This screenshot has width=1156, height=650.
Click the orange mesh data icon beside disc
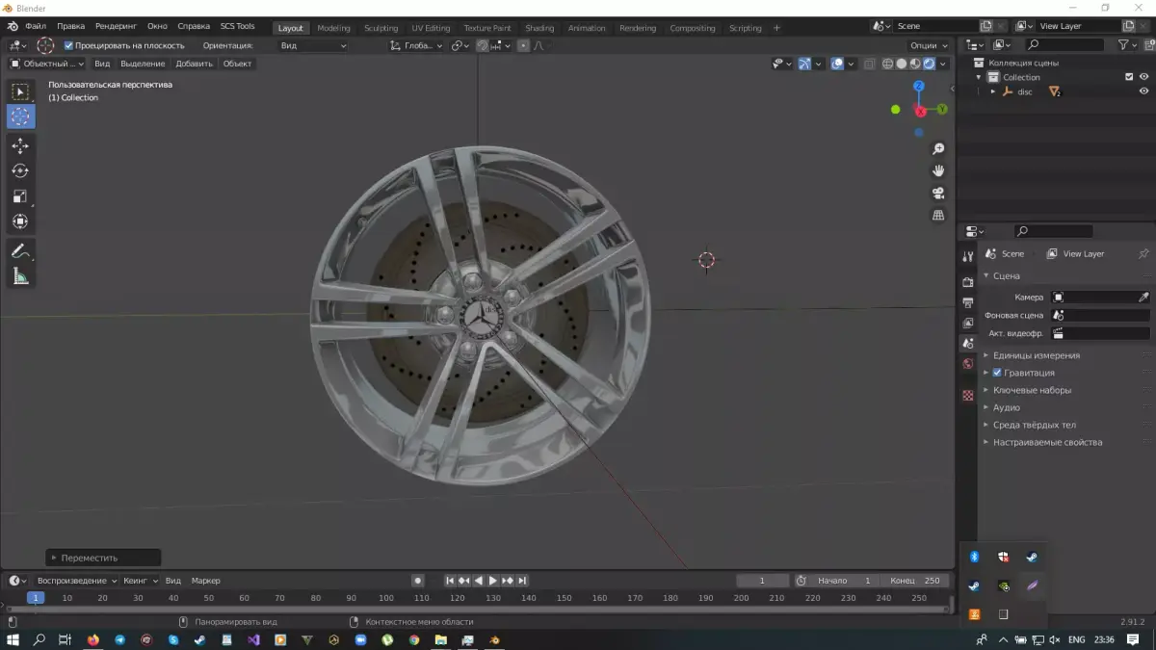pyautogui.click(x=1055, y=91)
